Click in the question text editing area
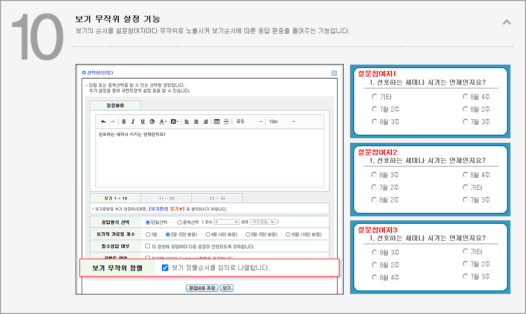Screen dimensions: 526x314 (209, 160)
